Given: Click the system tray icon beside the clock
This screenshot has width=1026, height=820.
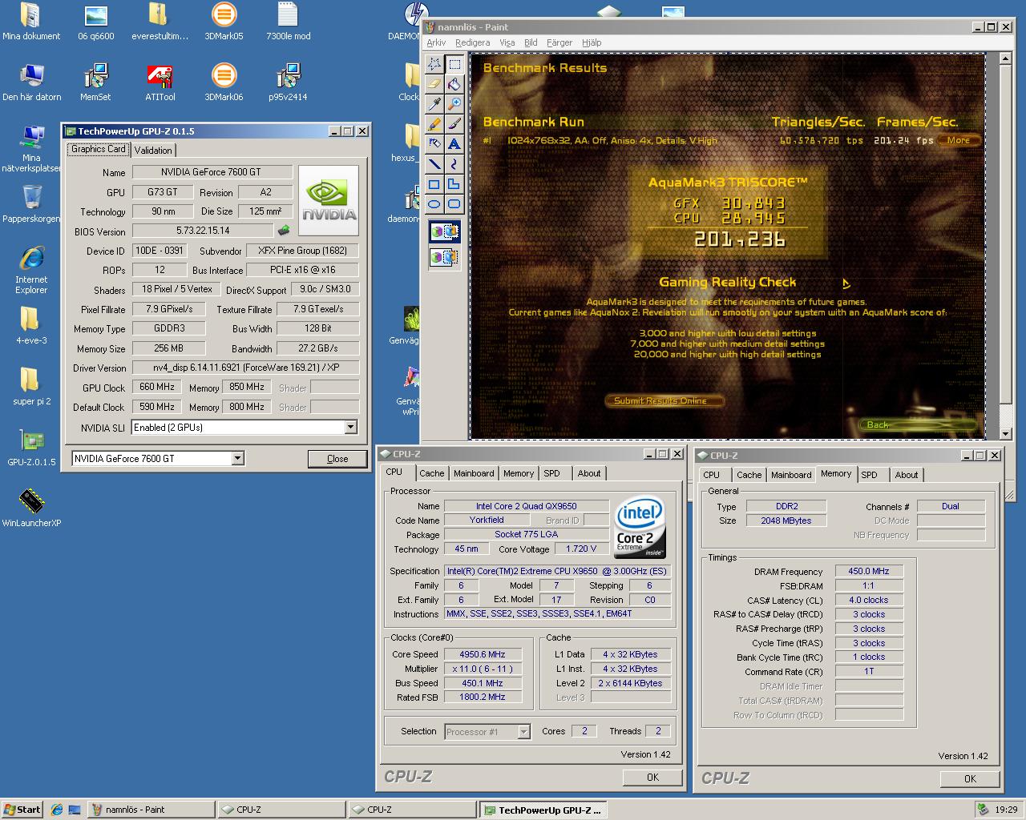Looking at the screenshot, I should coord(984,810).
